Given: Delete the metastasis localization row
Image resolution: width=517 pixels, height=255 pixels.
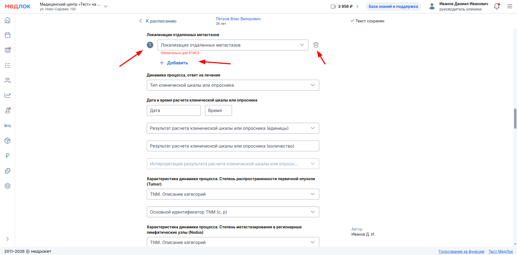Looking at the screenshot, I should (x=316, y=45).
